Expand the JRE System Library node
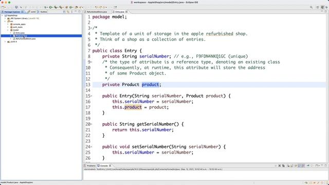This screenshot has width=329, height=185. pos(5,18)
